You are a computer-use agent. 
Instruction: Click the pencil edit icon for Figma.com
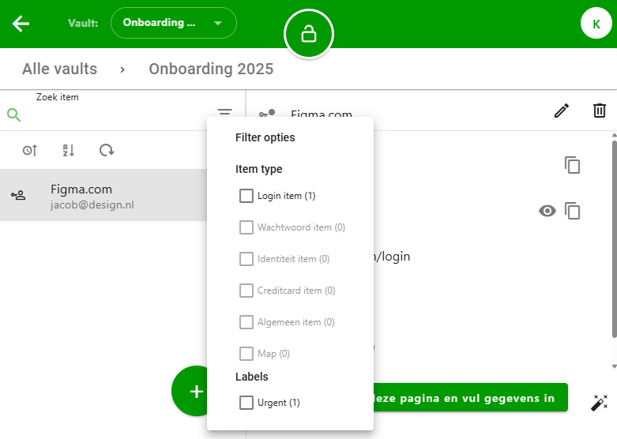tap(561, 111)
